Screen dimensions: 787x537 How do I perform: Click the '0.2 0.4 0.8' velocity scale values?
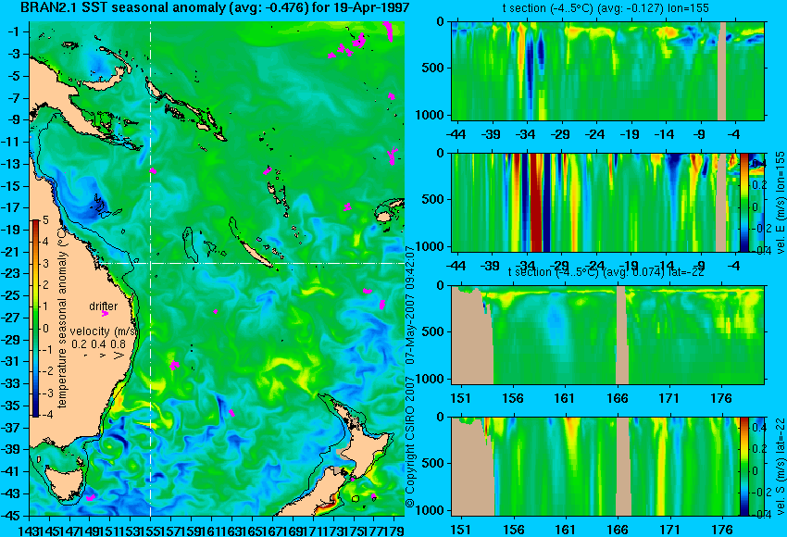tap(98, 344)
